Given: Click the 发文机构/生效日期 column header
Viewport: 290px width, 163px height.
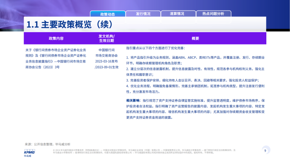Looking at the screenshot, I should (107, 38).
